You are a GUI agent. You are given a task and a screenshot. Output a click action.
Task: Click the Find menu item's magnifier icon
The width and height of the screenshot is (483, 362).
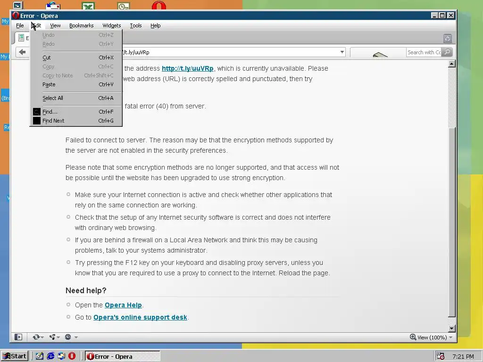[x=37, y=112]
